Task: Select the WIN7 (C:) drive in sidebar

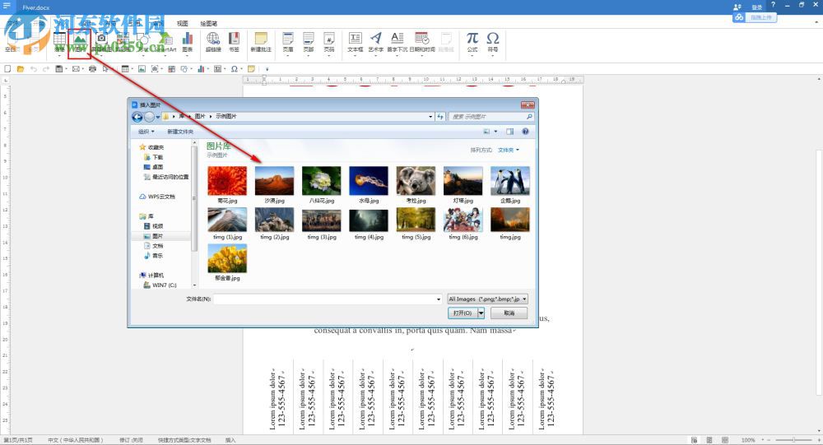Action: tap(160, 285)
